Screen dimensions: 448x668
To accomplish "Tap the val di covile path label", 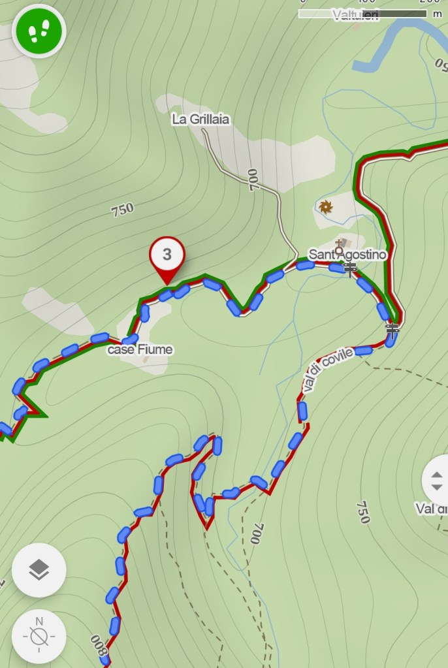I will click(327, 369).
